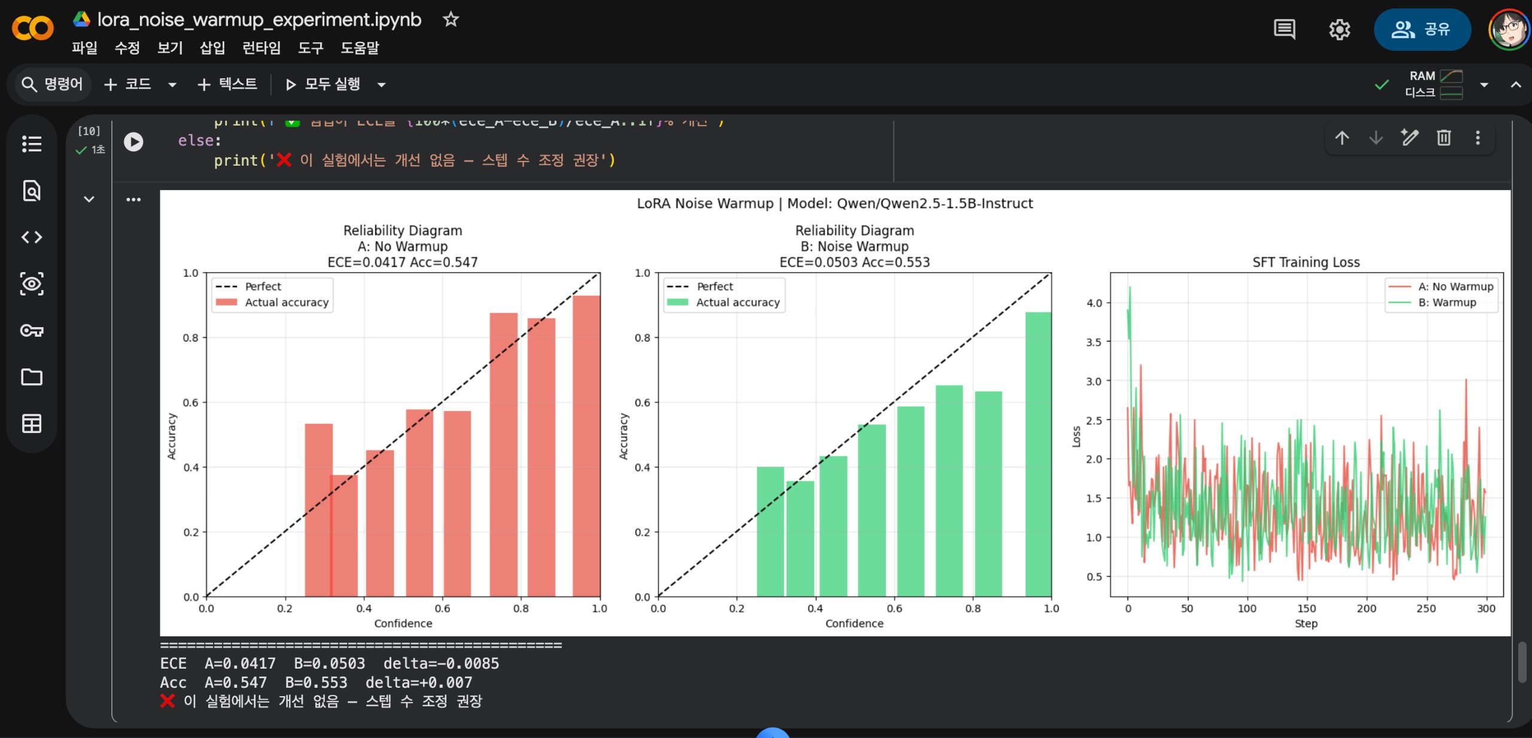Open the comments panel icon
1532x738 pixels.
(1284, 29)
